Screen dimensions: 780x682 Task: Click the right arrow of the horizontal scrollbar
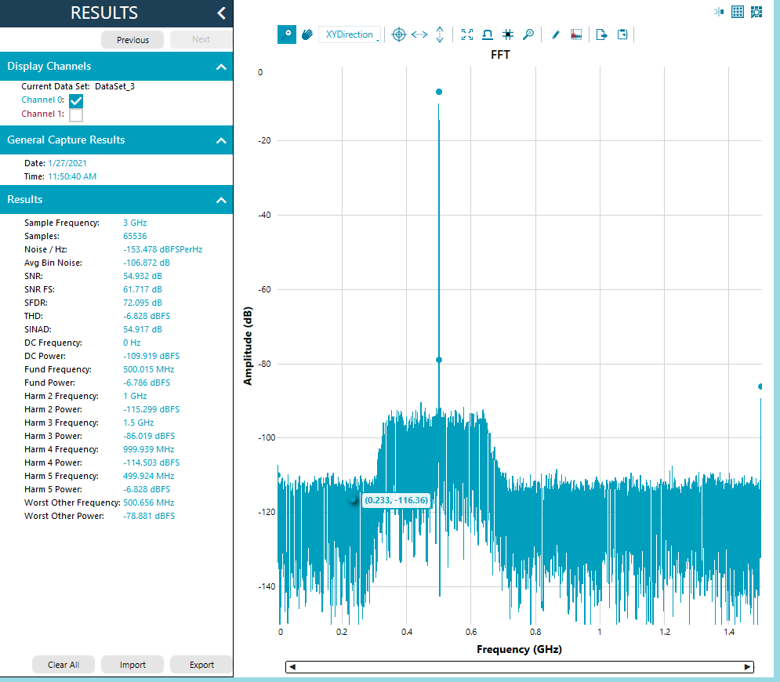(x=747, y=666)
